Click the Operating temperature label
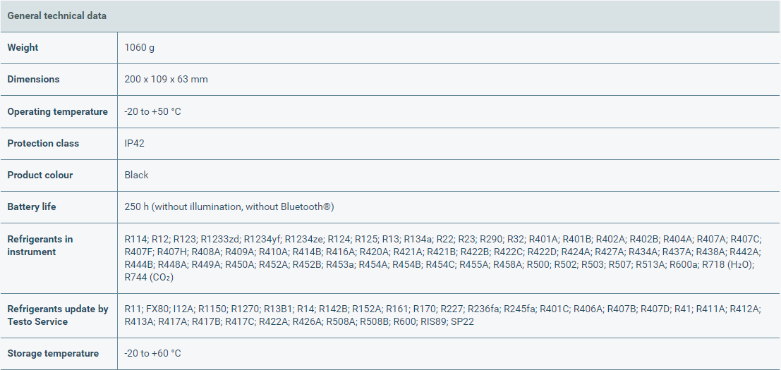 point(57,111)
